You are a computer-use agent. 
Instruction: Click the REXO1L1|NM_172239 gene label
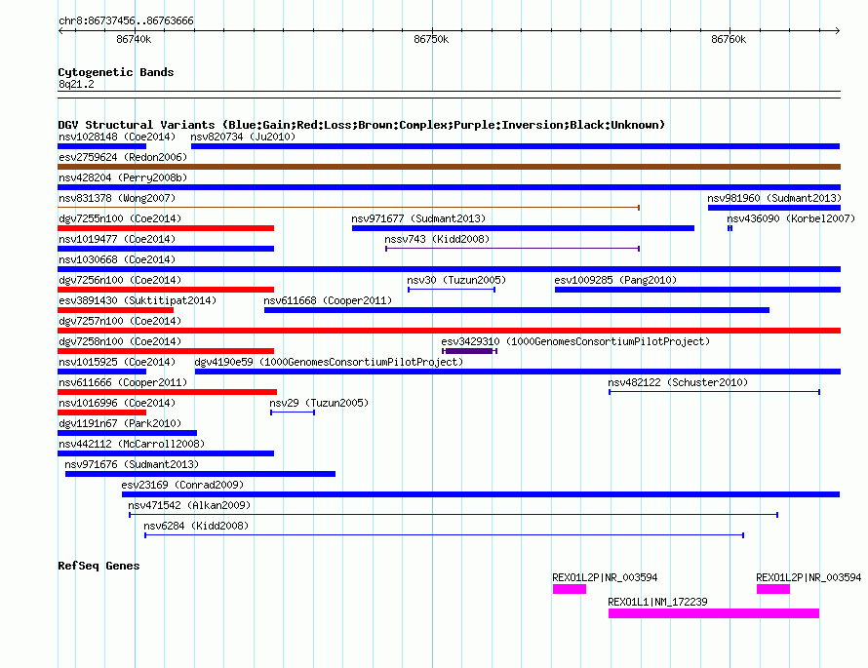(657, 602)
